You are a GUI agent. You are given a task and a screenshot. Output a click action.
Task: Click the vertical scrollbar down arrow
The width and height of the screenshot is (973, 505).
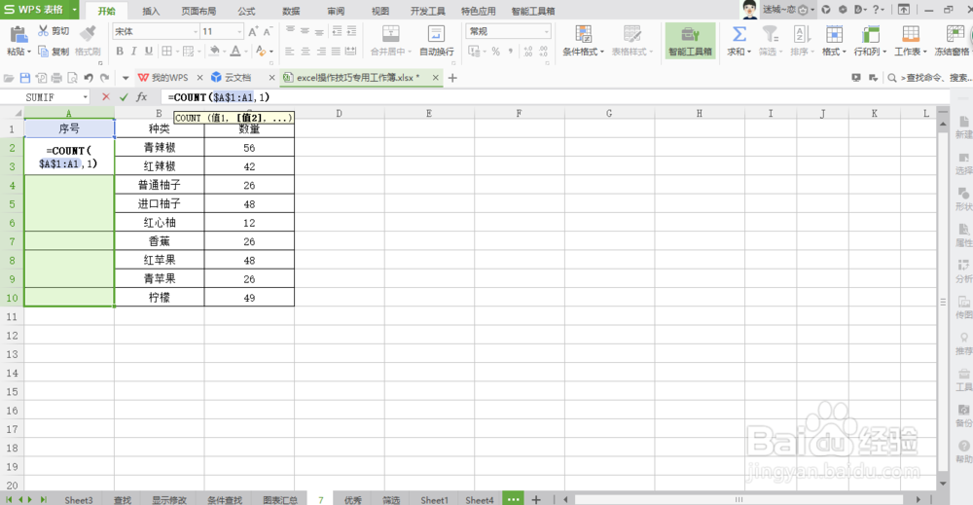pos(943,484)
